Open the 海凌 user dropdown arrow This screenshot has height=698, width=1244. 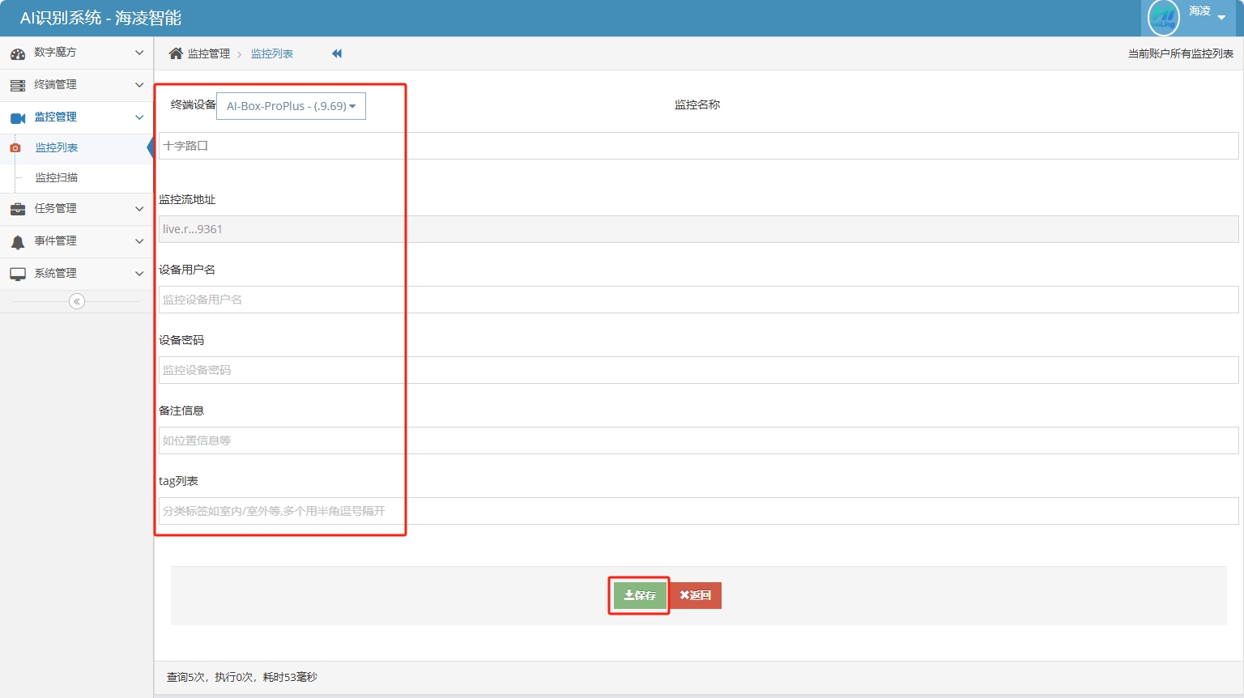pyautogui.click(x=1221, y=18)
